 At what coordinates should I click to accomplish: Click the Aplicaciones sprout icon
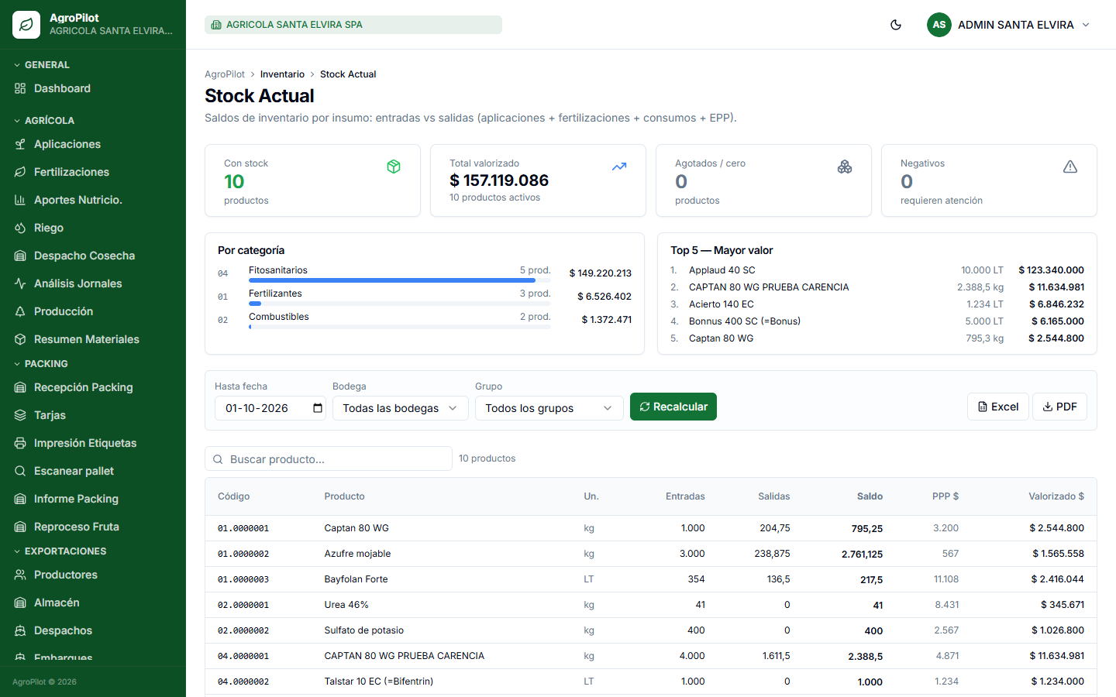20,144
